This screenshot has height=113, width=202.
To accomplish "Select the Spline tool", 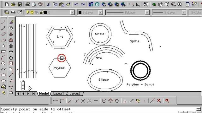I will click(3, 69).
